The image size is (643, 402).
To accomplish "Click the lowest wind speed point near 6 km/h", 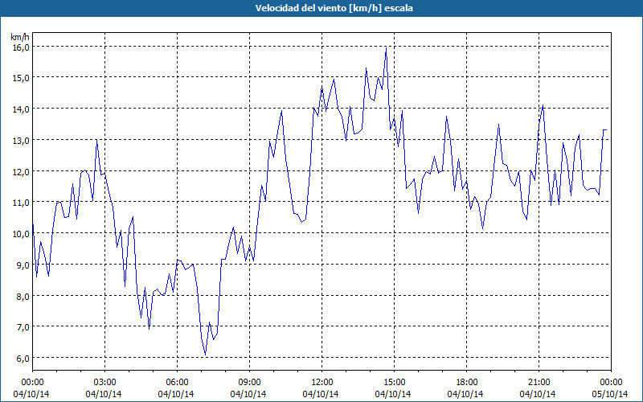I will pyautogui.click(x=206, y=355).
